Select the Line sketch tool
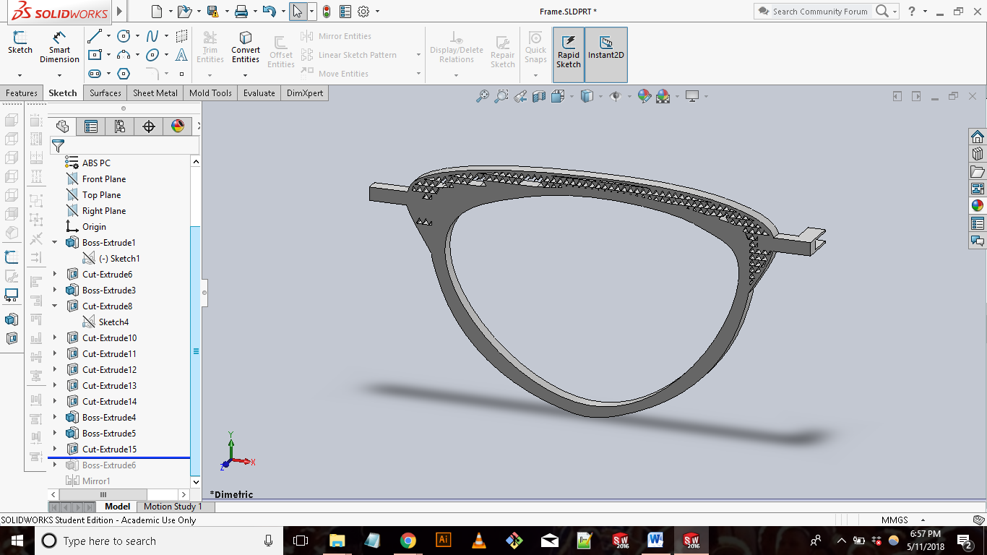The image size is (987, 555). point(94,36)
